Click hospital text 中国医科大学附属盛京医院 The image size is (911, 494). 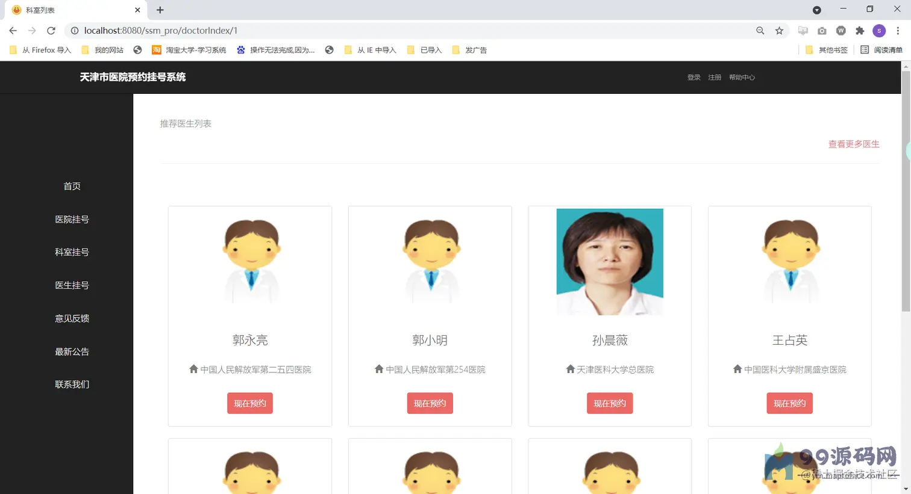point(795,369)
